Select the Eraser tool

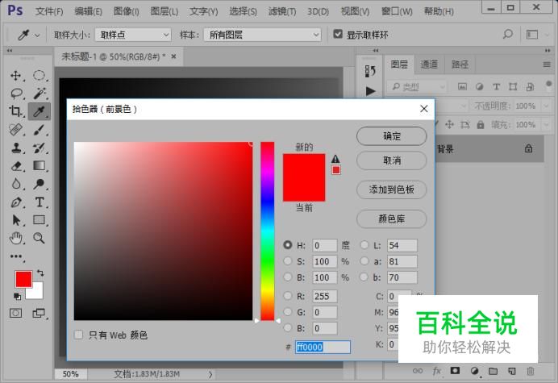click(x=16, y=166)
